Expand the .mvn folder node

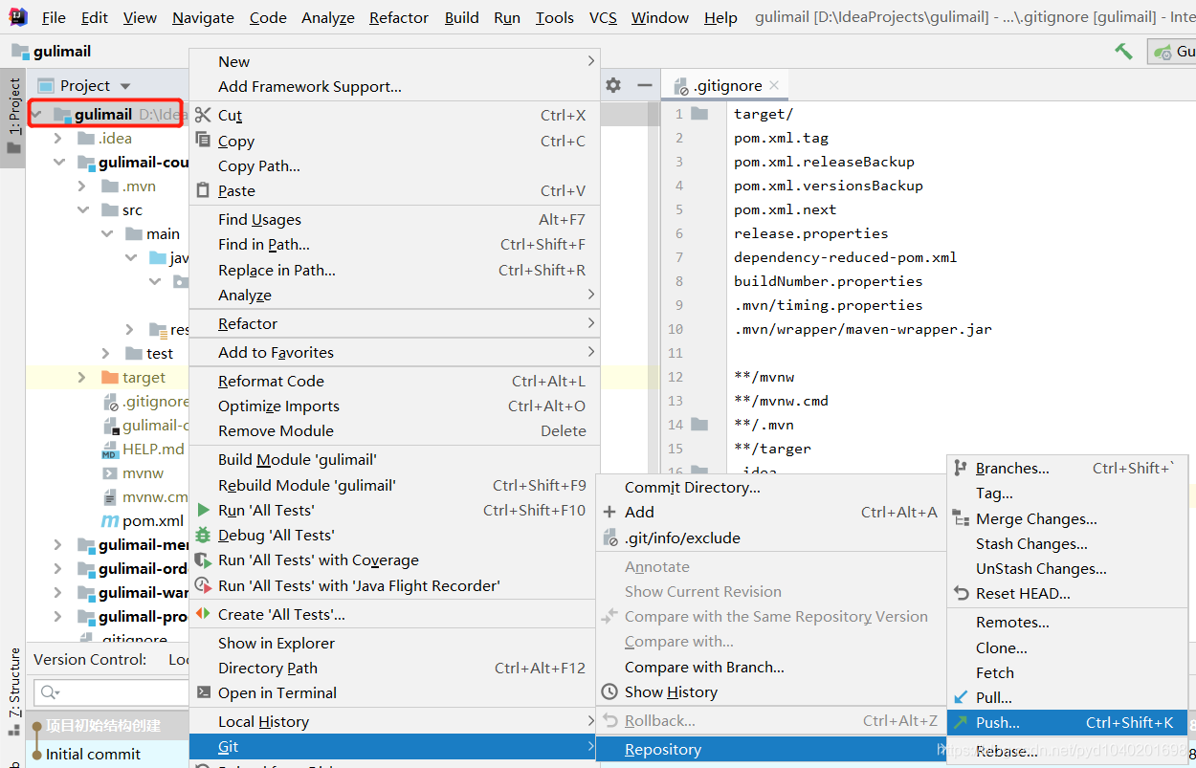(82, 187)
